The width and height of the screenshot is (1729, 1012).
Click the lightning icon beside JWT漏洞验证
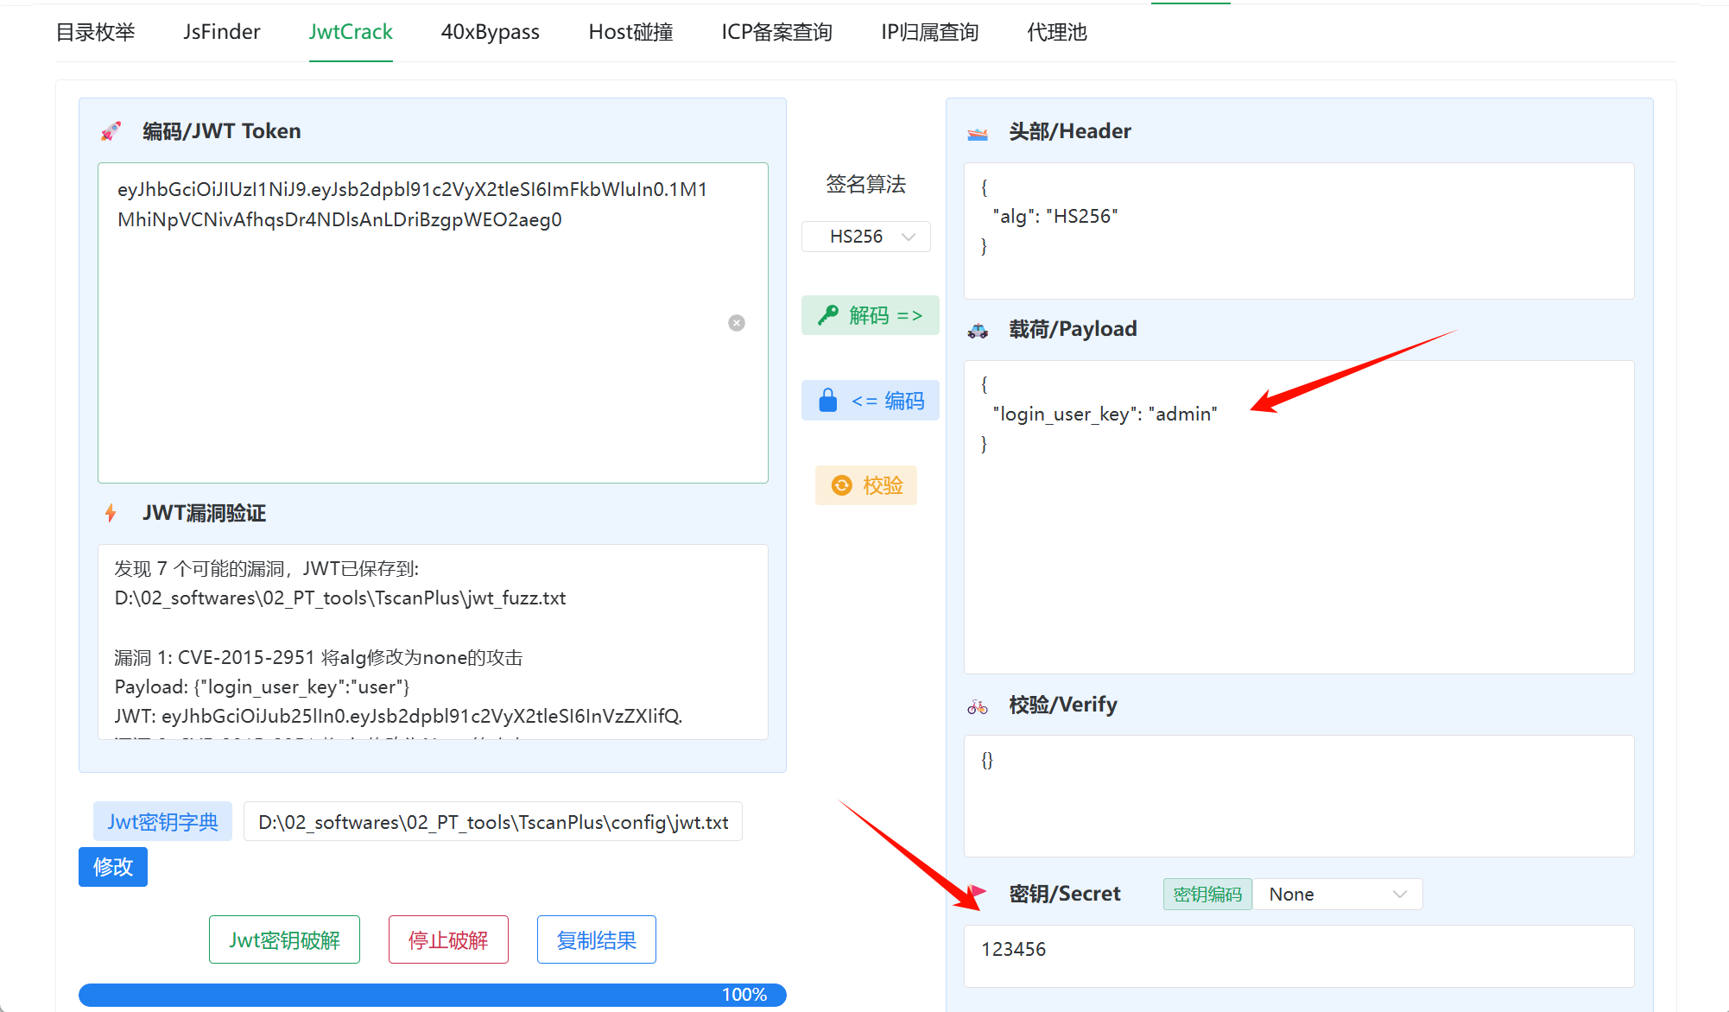pyautogui.click(x=111, y=514)
